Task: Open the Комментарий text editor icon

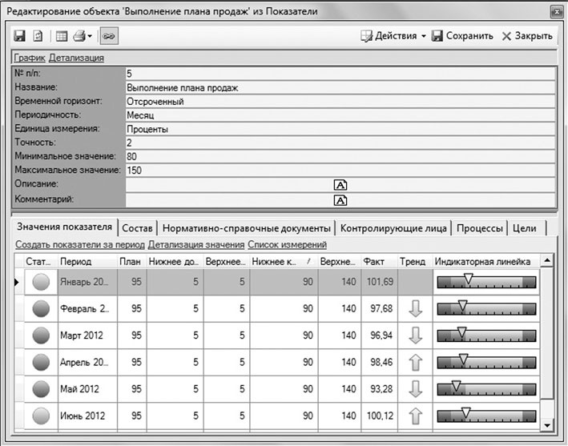Action: (340, 200)
